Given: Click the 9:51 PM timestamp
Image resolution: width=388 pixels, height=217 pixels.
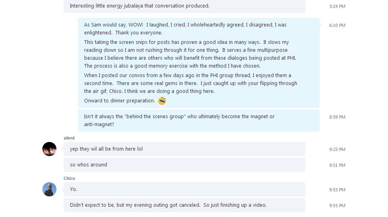Looking at the screenshot, I should click(x=337, y=165).
